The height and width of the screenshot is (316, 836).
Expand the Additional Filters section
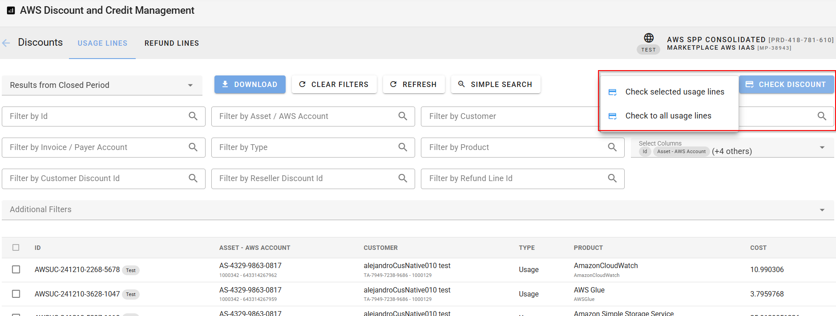tap(418, 209)
